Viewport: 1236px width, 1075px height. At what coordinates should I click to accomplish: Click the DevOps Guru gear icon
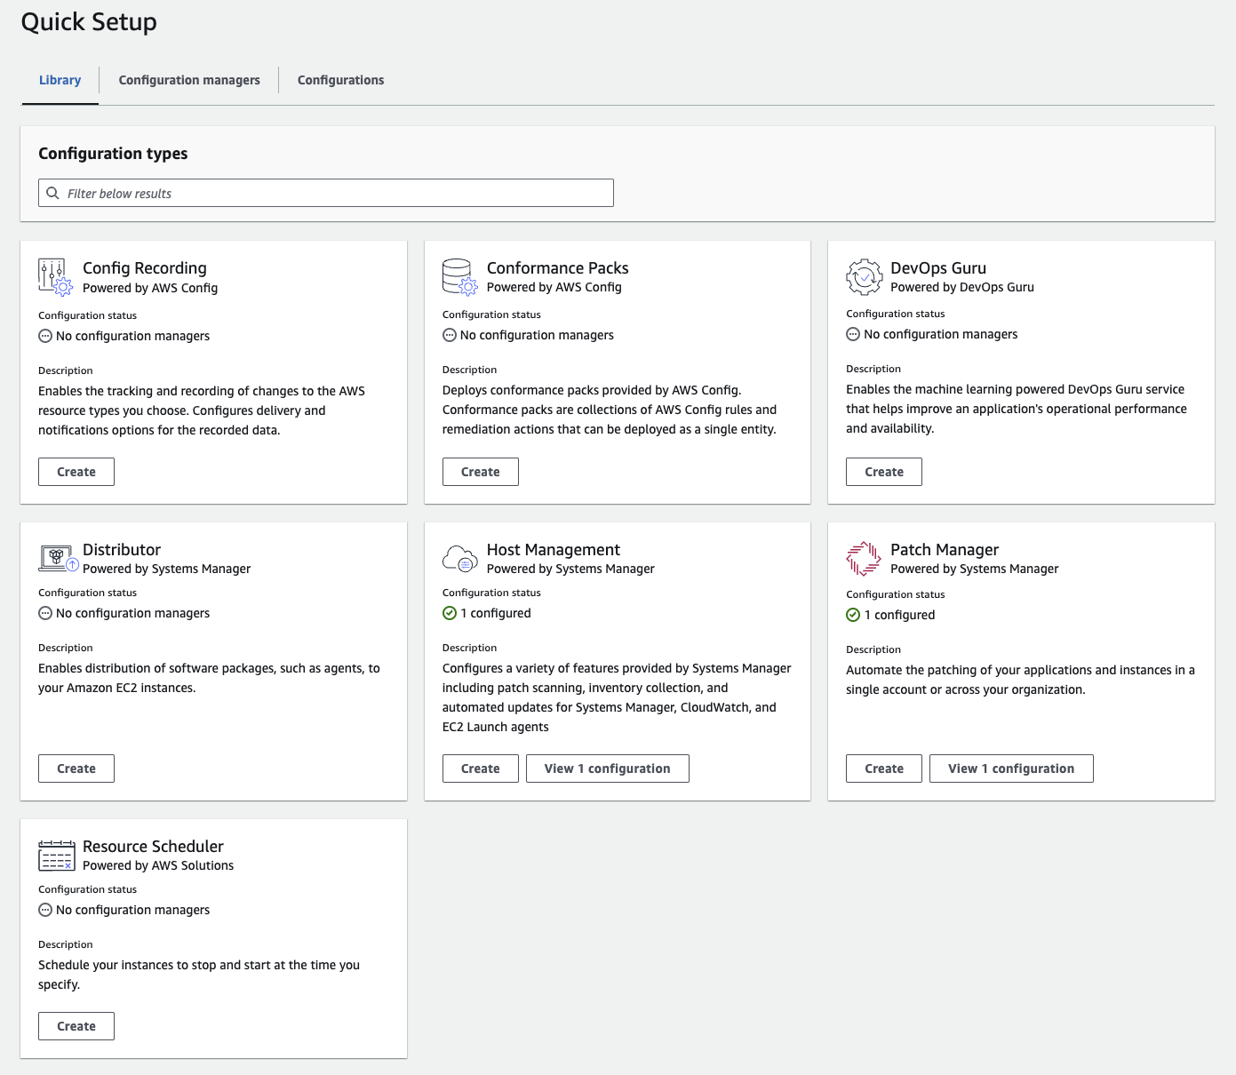[864, 276]
